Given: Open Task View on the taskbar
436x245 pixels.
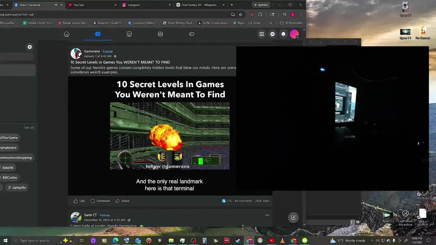Looking at the screenshot, I should tap(82, 241).
